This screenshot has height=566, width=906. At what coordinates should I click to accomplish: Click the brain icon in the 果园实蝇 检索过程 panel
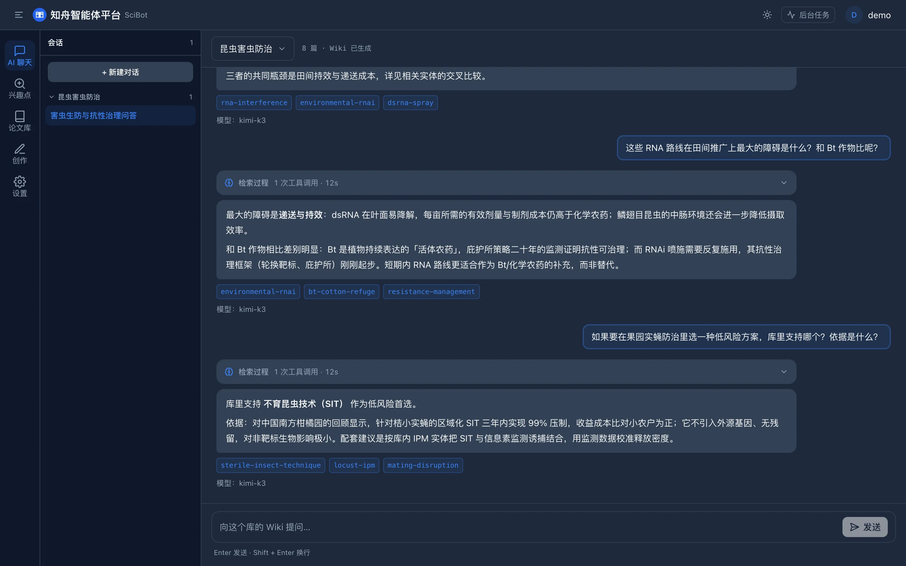tap(229, 372)
